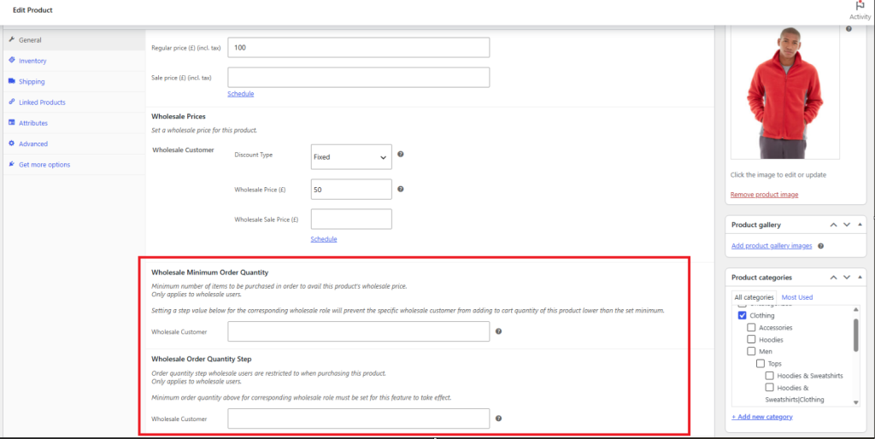Show help for Order Quantity Step field

tap(498, 419)
